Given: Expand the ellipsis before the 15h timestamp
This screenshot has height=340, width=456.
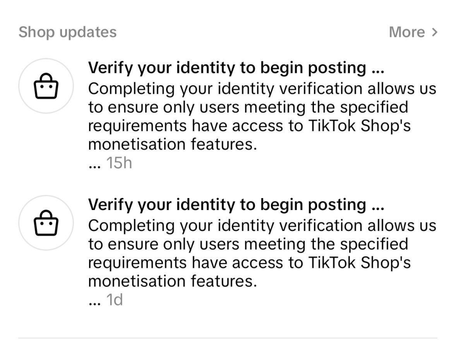Looking at the screenshot, I should point(95,165).
